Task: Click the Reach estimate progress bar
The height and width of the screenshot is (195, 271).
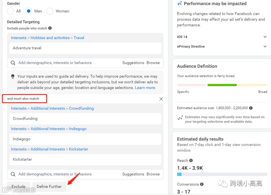Action: pyautogui.click(x=222, y=174)
